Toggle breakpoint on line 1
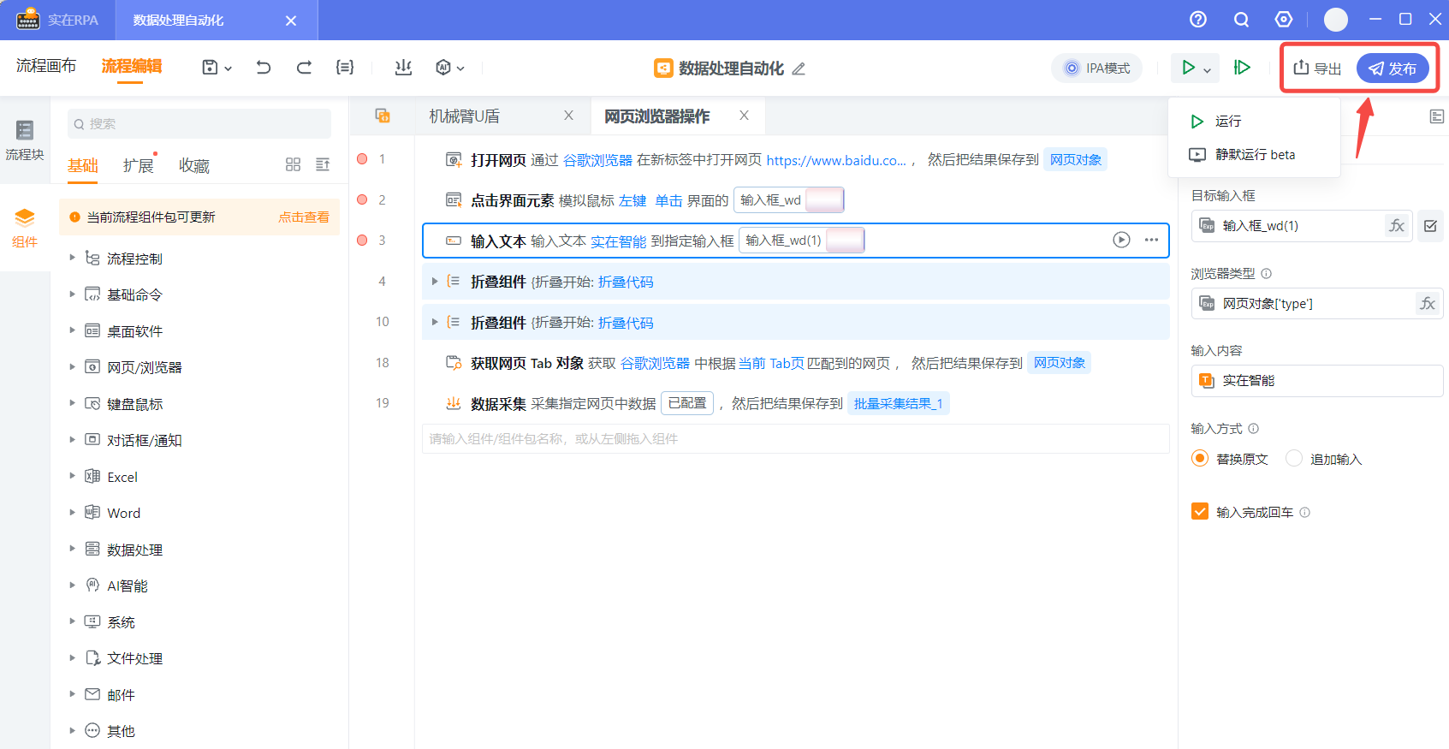1449x749 pixels. pos(362,159)
